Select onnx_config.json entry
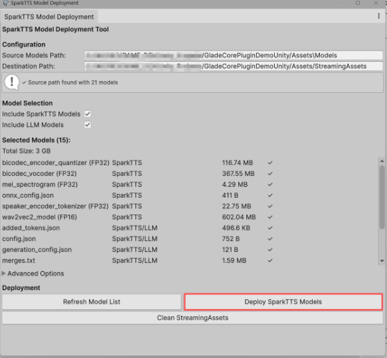 (x=28, y=195)
